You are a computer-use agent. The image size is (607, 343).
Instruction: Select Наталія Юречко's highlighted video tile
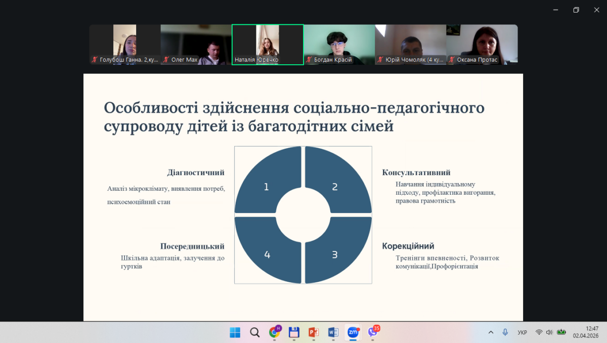pos(268,45)
